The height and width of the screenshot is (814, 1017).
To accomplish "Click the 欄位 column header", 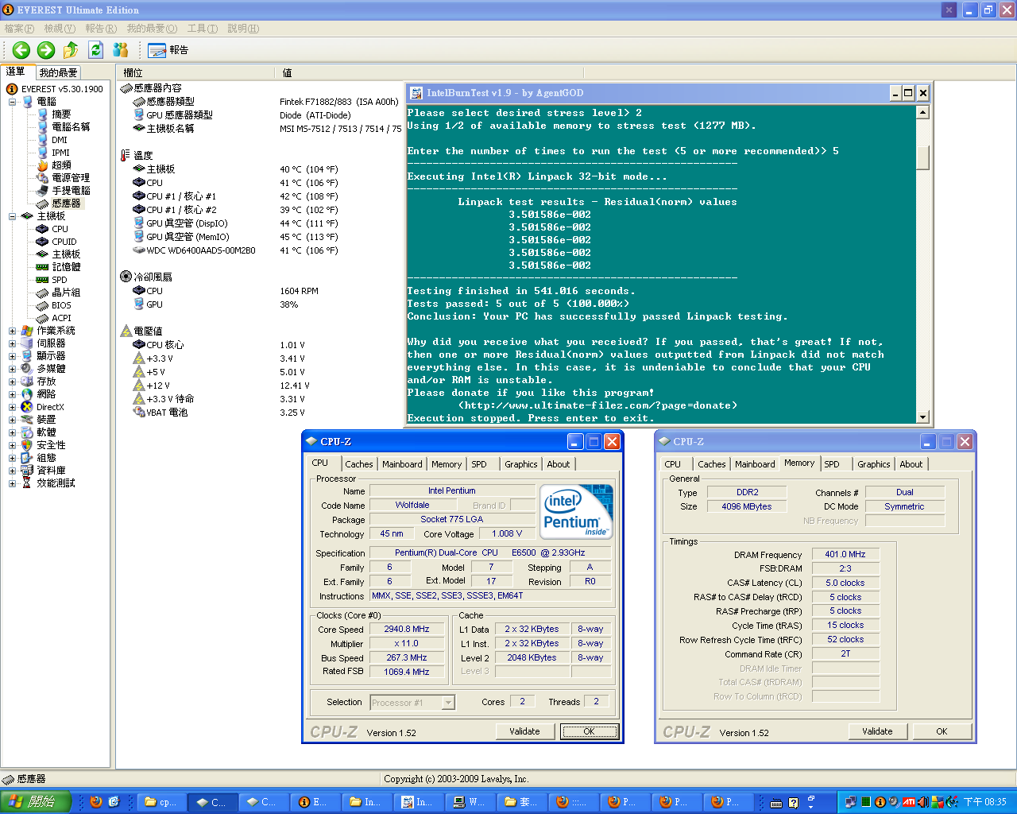I will 195,72.
